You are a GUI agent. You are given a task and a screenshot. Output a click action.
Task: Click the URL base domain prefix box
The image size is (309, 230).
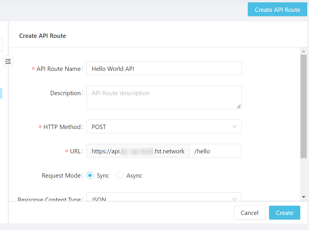(x=138, y=151)
